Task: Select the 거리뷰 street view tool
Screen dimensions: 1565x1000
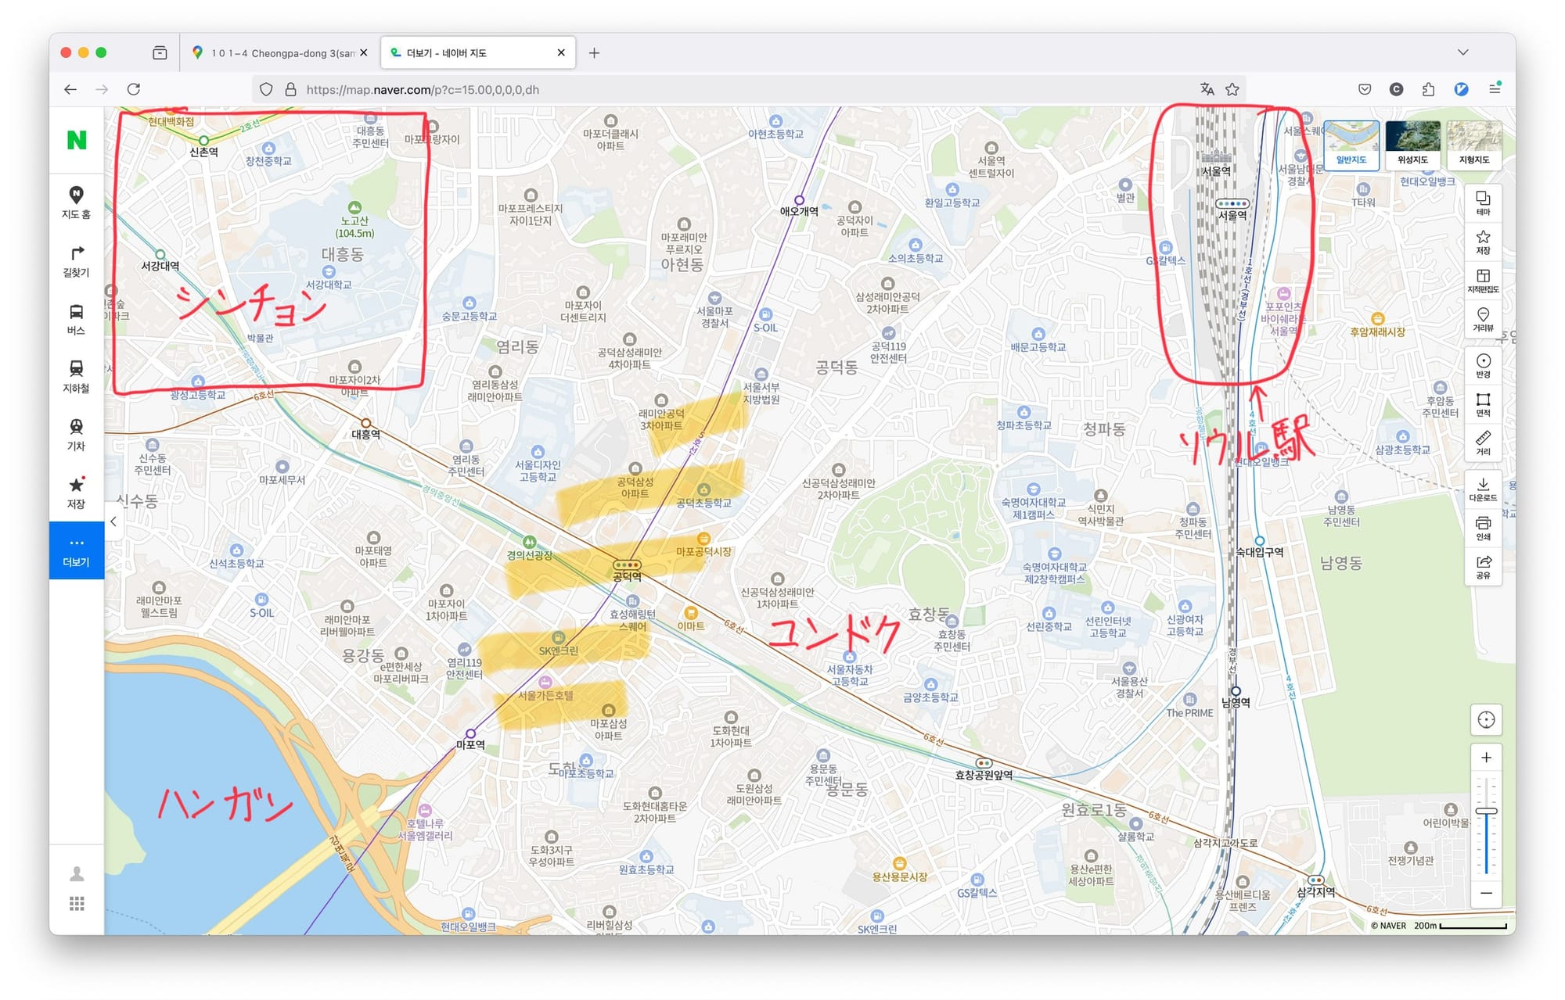Action: [x=1483, y=319]
